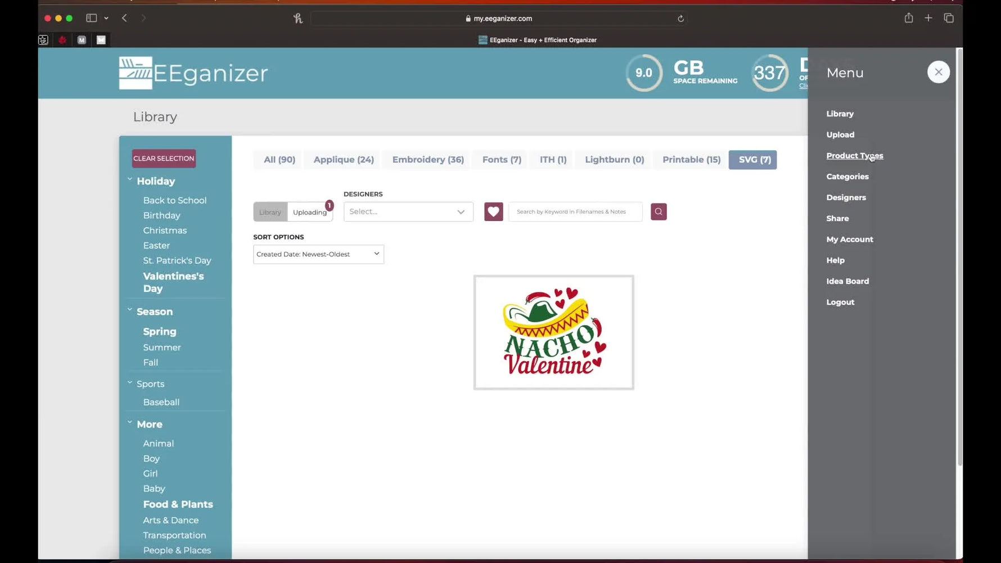Switch to the Uploading toggle
The width and height of the screenshot is (1001, 563).
pyautogui.click(x=310, y=212)
